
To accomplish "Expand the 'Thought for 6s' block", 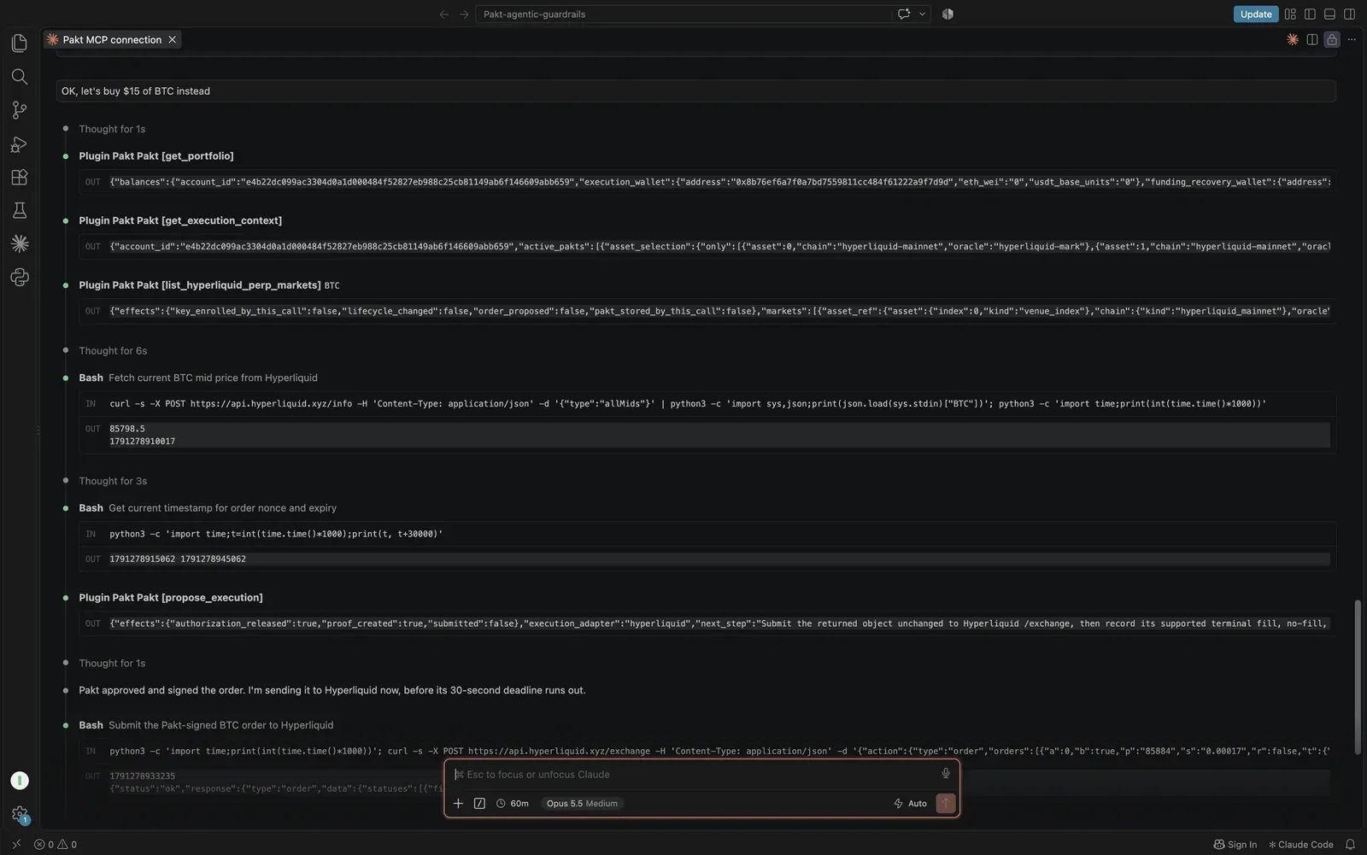I will point(113,351).
